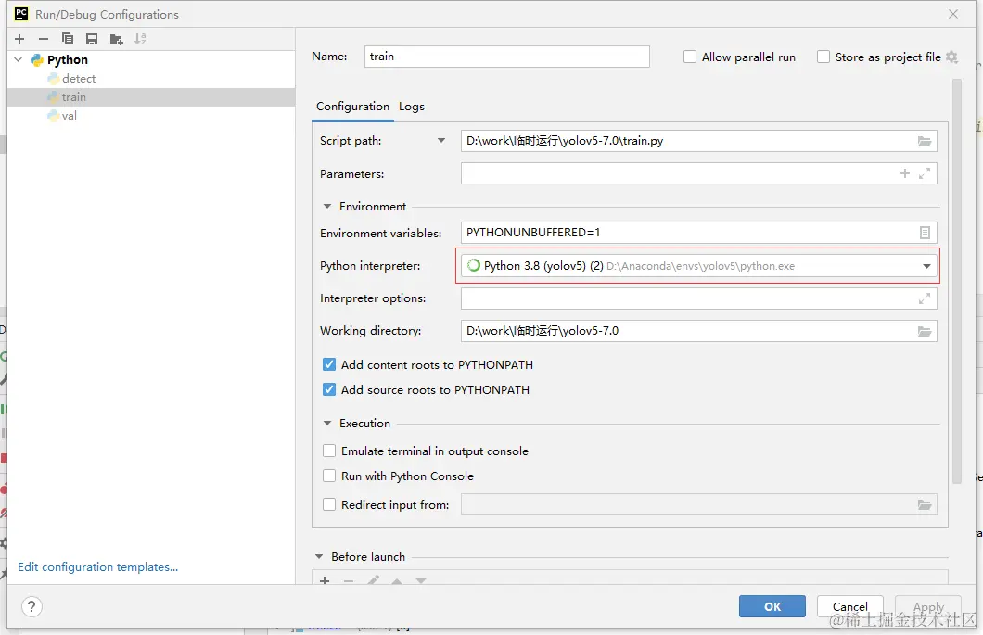Uncheck Add content roots to PYTHONPATH
The height and width of the screenshot is (635, 983).
click(329, 365)
